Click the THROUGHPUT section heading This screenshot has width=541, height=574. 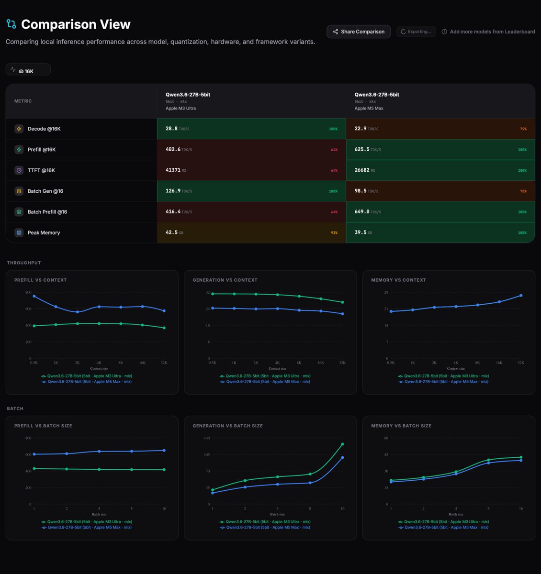(24, 263)
